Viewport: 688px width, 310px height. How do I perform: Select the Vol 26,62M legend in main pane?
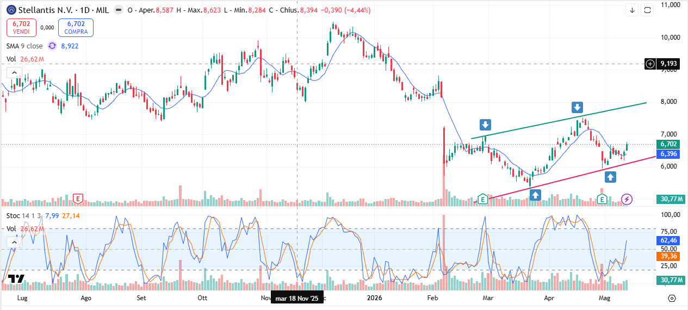(x=25, y=59)
